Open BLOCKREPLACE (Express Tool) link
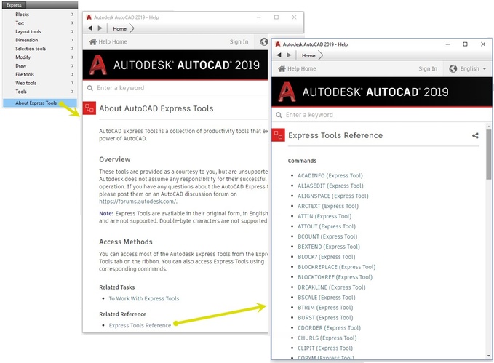The image size is (494, 363). click(337, 267)
